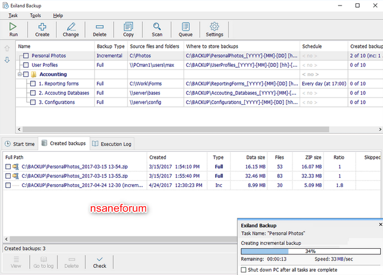Open the Queue list icon
Screen dimensions: 383x275
pos(186,26)
